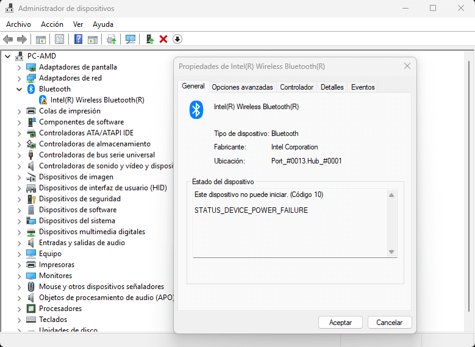Switch to the Detalles tab
Viewport: 475px width, 347px height.
tap(332, 87)
